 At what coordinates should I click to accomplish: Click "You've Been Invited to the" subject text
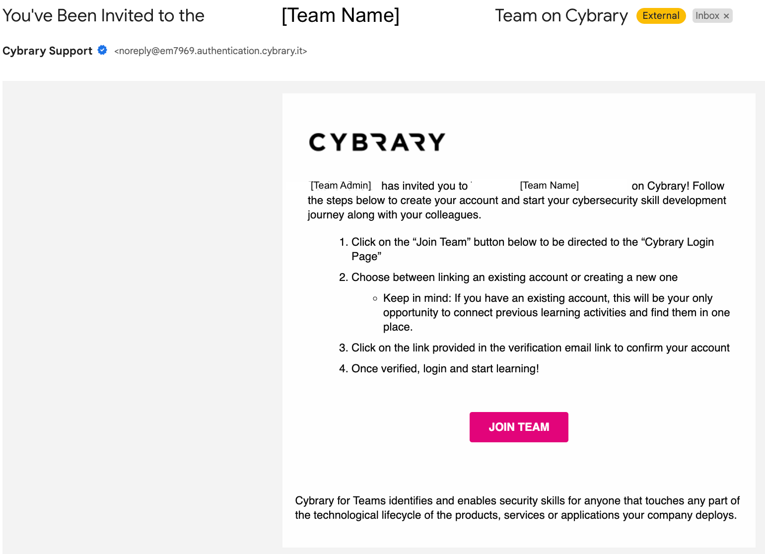(x=103, y=15)
